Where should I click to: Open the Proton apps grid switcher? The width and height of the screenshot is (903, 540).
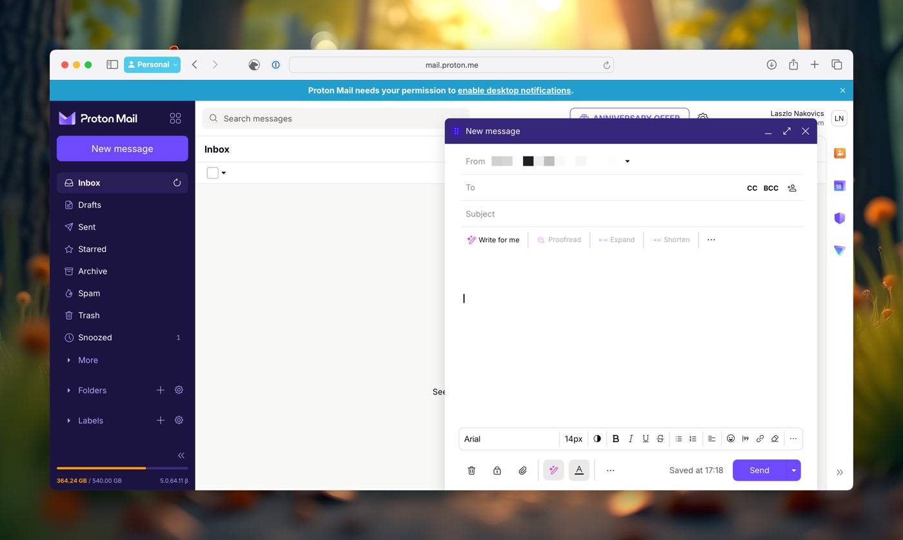pos(175,118)
